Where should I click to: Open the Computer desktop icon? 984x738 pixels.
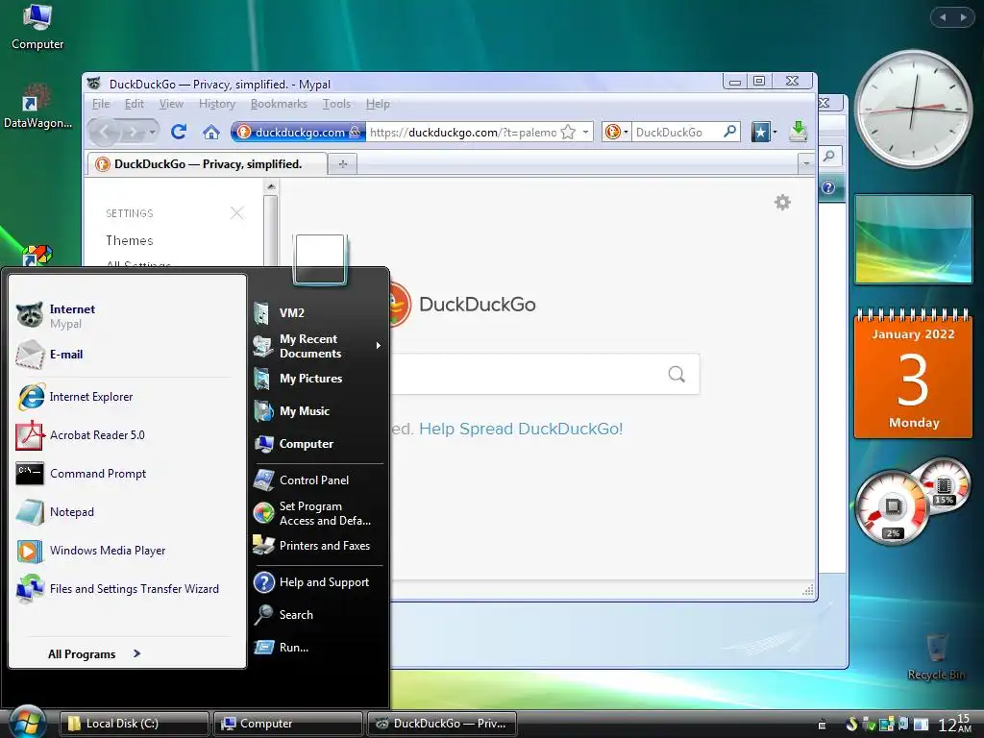(37, 27)
